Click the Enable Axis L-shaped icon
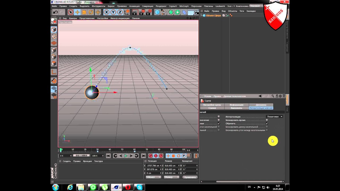This screenshot has height=191, width=340. pos(54,72)
